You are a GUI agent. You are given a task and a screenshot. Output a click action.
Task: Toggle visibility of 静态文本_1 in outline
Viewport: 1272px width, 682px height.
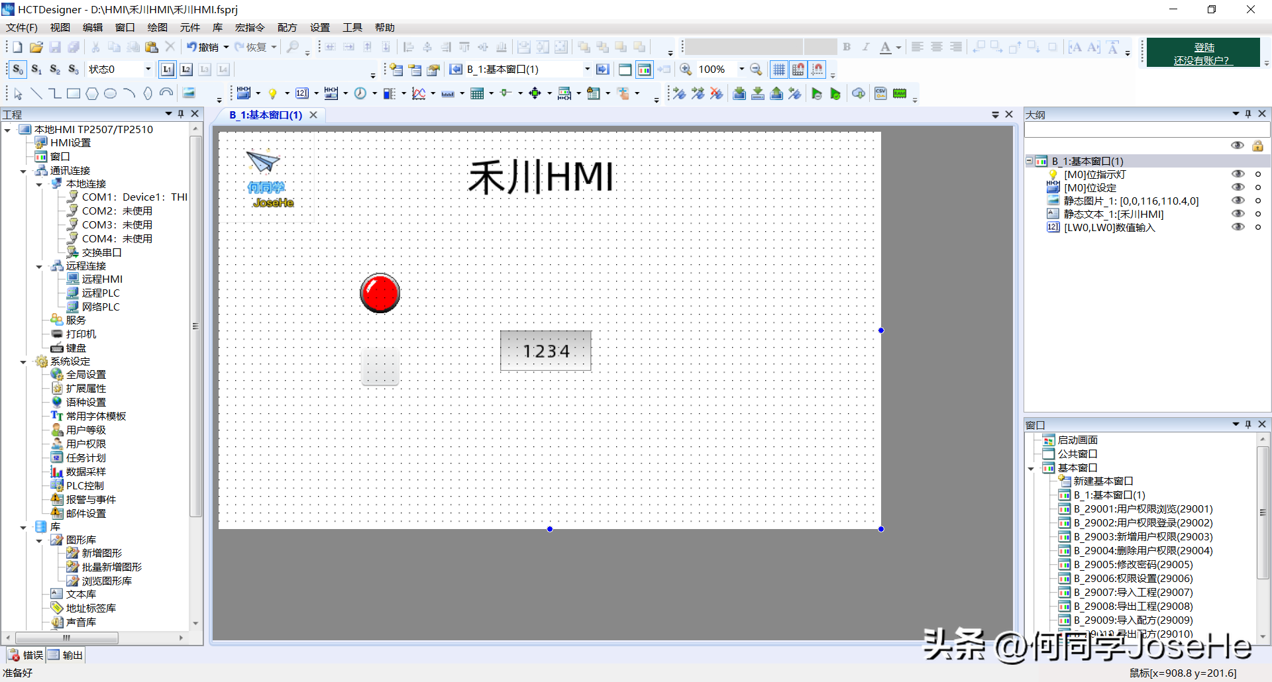point(1237,214)
